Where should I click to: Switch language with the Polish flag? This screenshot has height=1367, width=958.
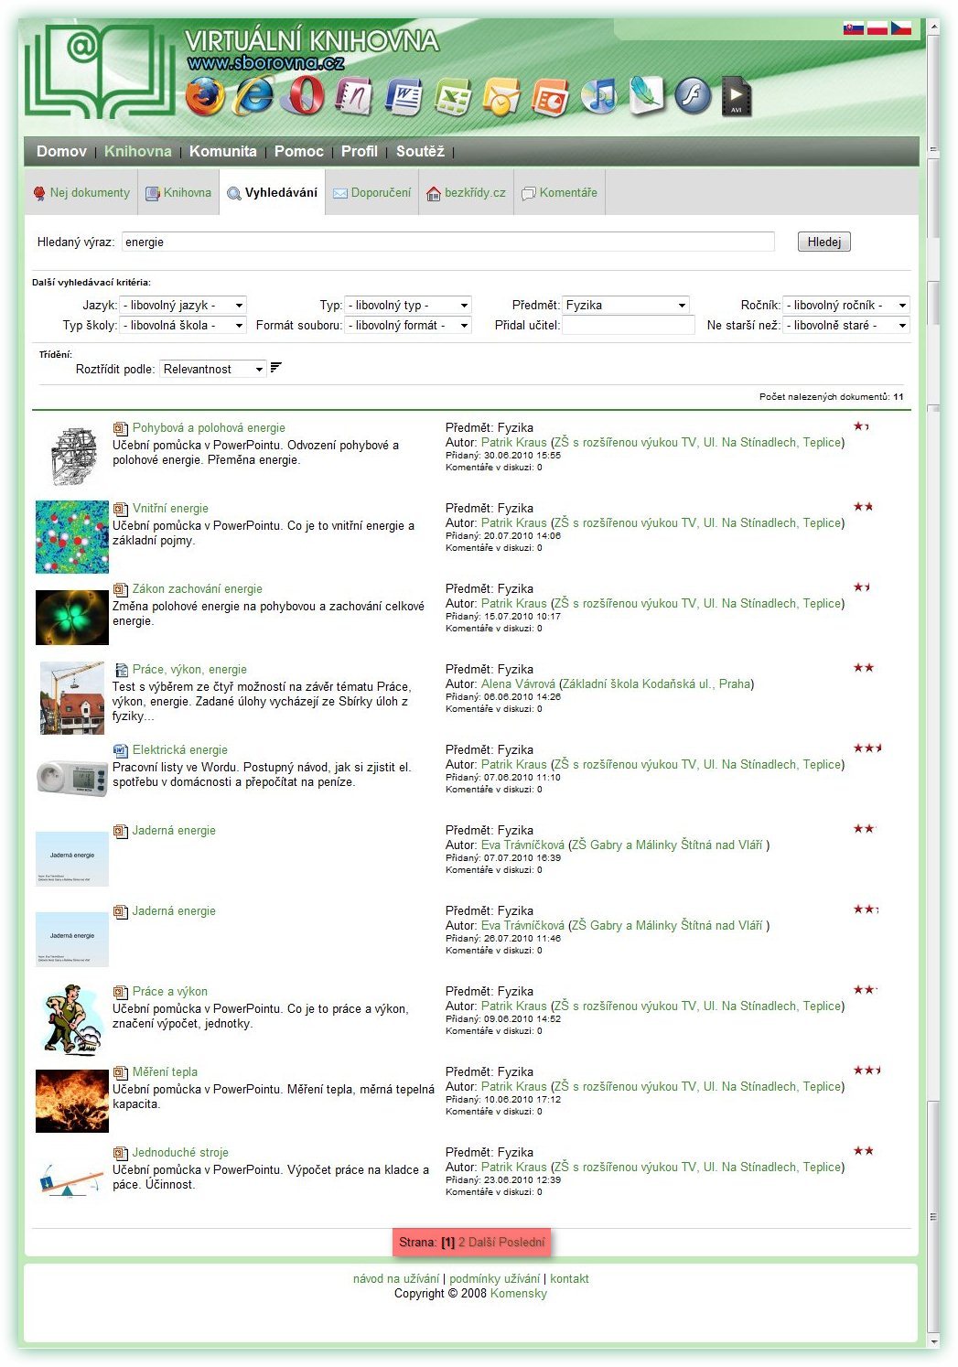pos(877,28)
